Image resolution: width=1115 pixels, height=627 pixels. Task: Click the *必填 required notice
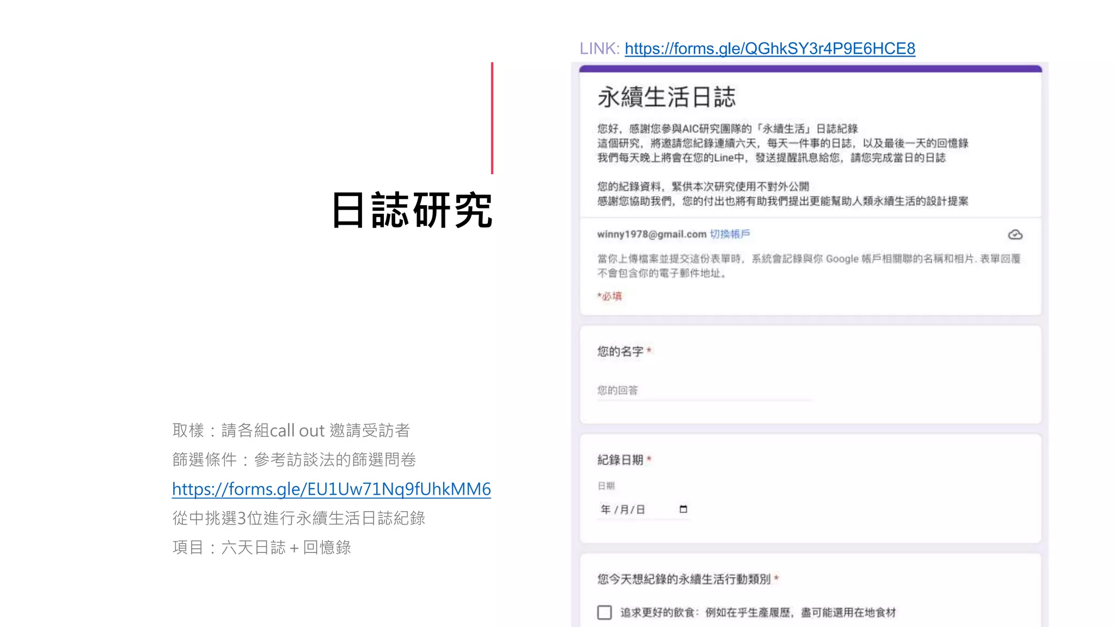point(609,296)
